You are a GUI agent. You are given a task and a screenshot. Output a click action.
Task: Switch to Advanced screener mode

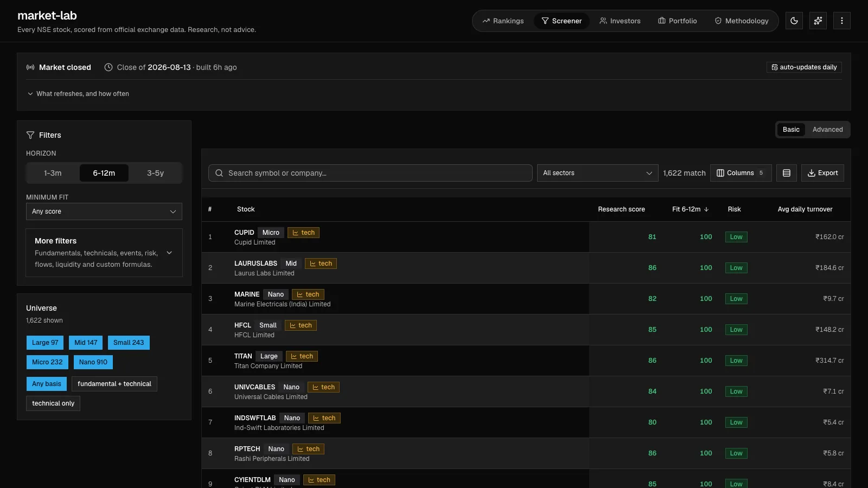[x=827, y=130]
